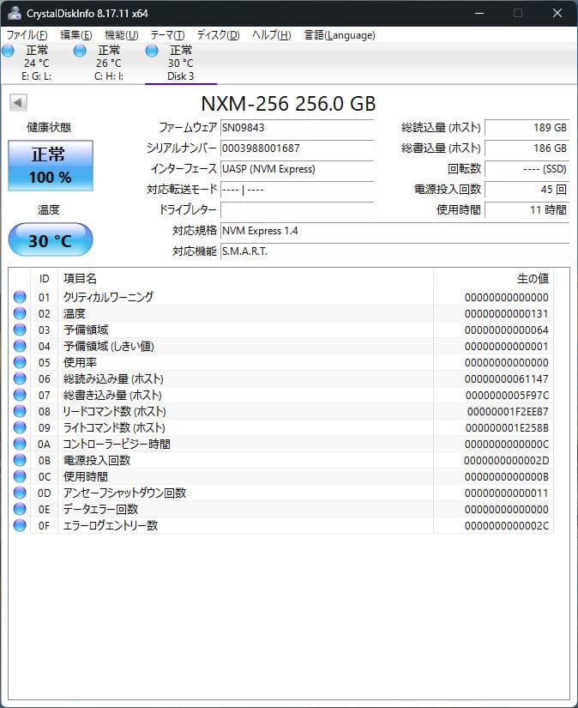This screenshot has height=708, width=578.
Task: Click the 対応規格 field NVM Express 1.4
Action: click(394, 231)
